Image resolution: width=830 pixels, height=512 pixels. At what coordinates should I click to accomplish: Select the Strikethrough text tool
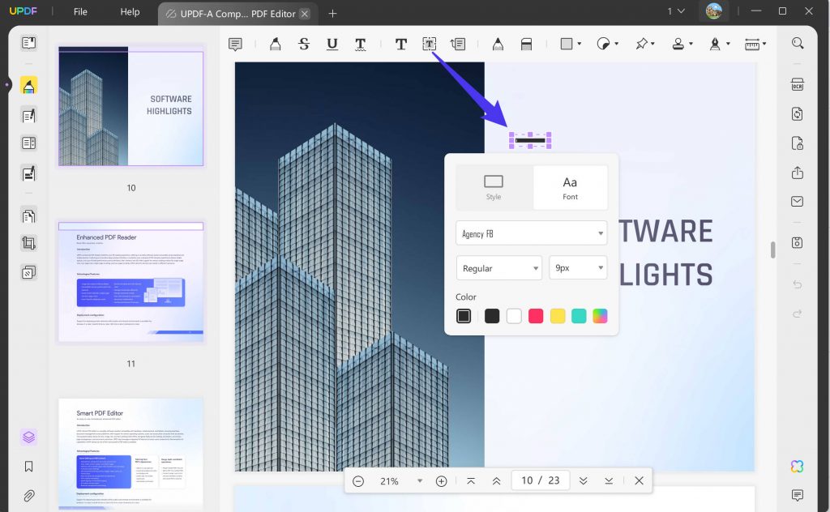[304, 44]
